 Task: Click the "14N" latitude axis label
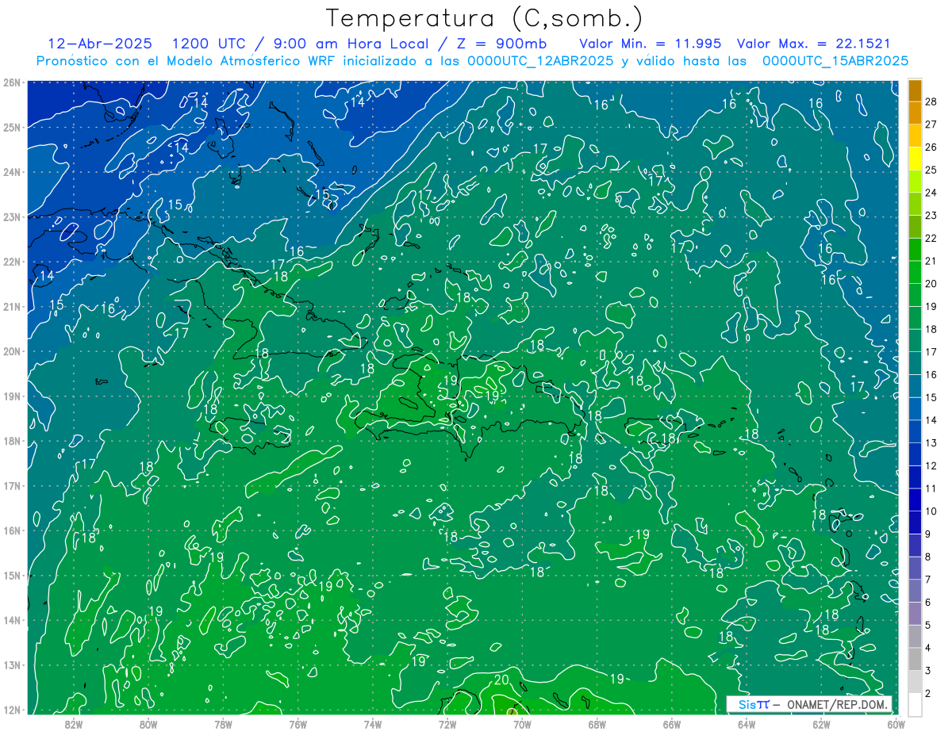click(x=12, y=620)
